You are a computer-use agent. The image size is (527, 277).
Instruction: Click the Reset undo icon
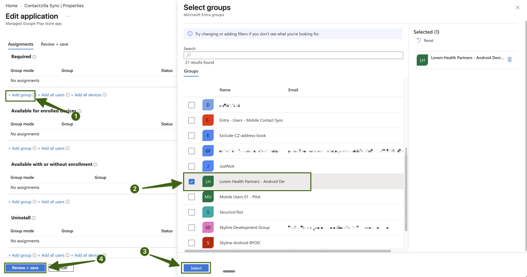[419, 40]
